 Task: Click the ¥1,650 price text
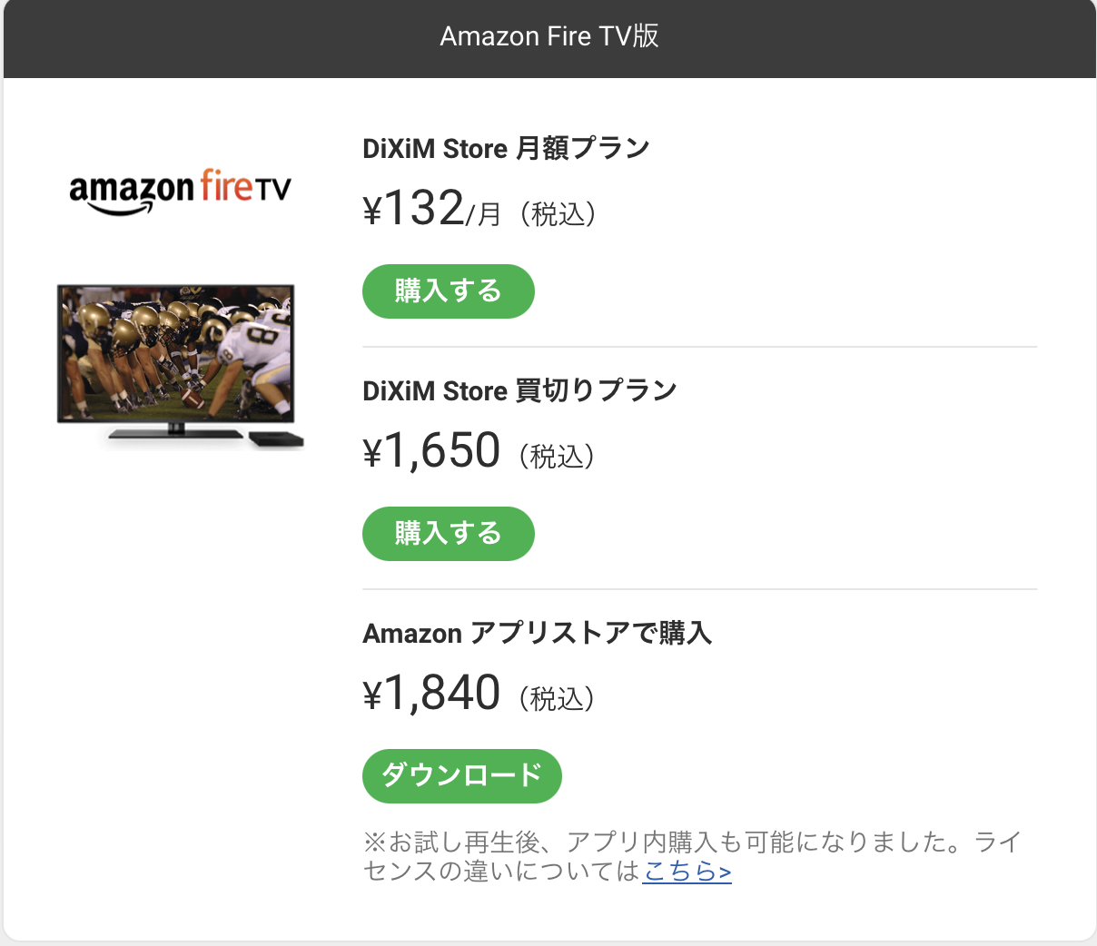[x=432, y=451]
